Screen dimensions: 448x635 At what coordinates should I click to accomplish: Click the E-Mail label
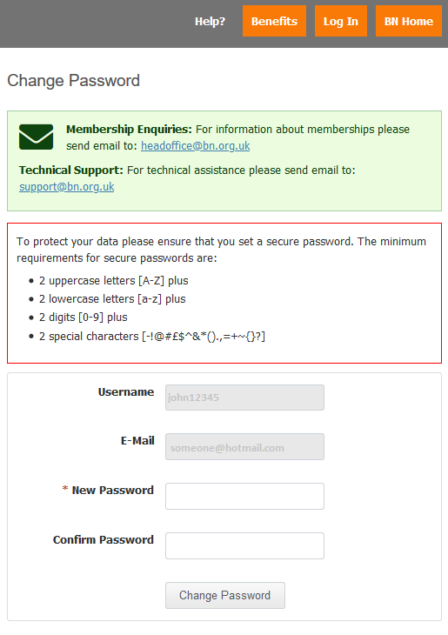(x=137, y=441)
